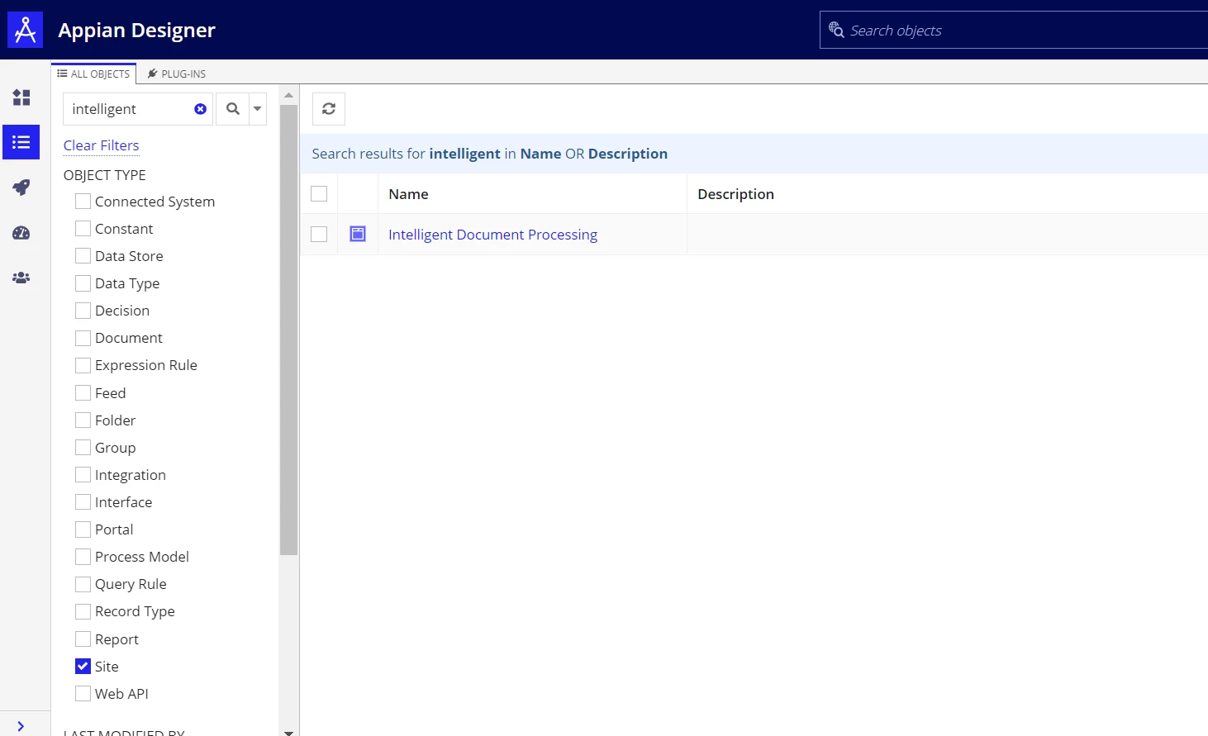Check the Expression Rule filter
Screen dimensions: 1208x736
point(83,365)
